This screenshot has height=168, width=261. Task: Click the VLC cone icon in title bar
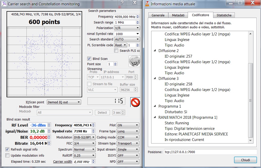[147, 4]
